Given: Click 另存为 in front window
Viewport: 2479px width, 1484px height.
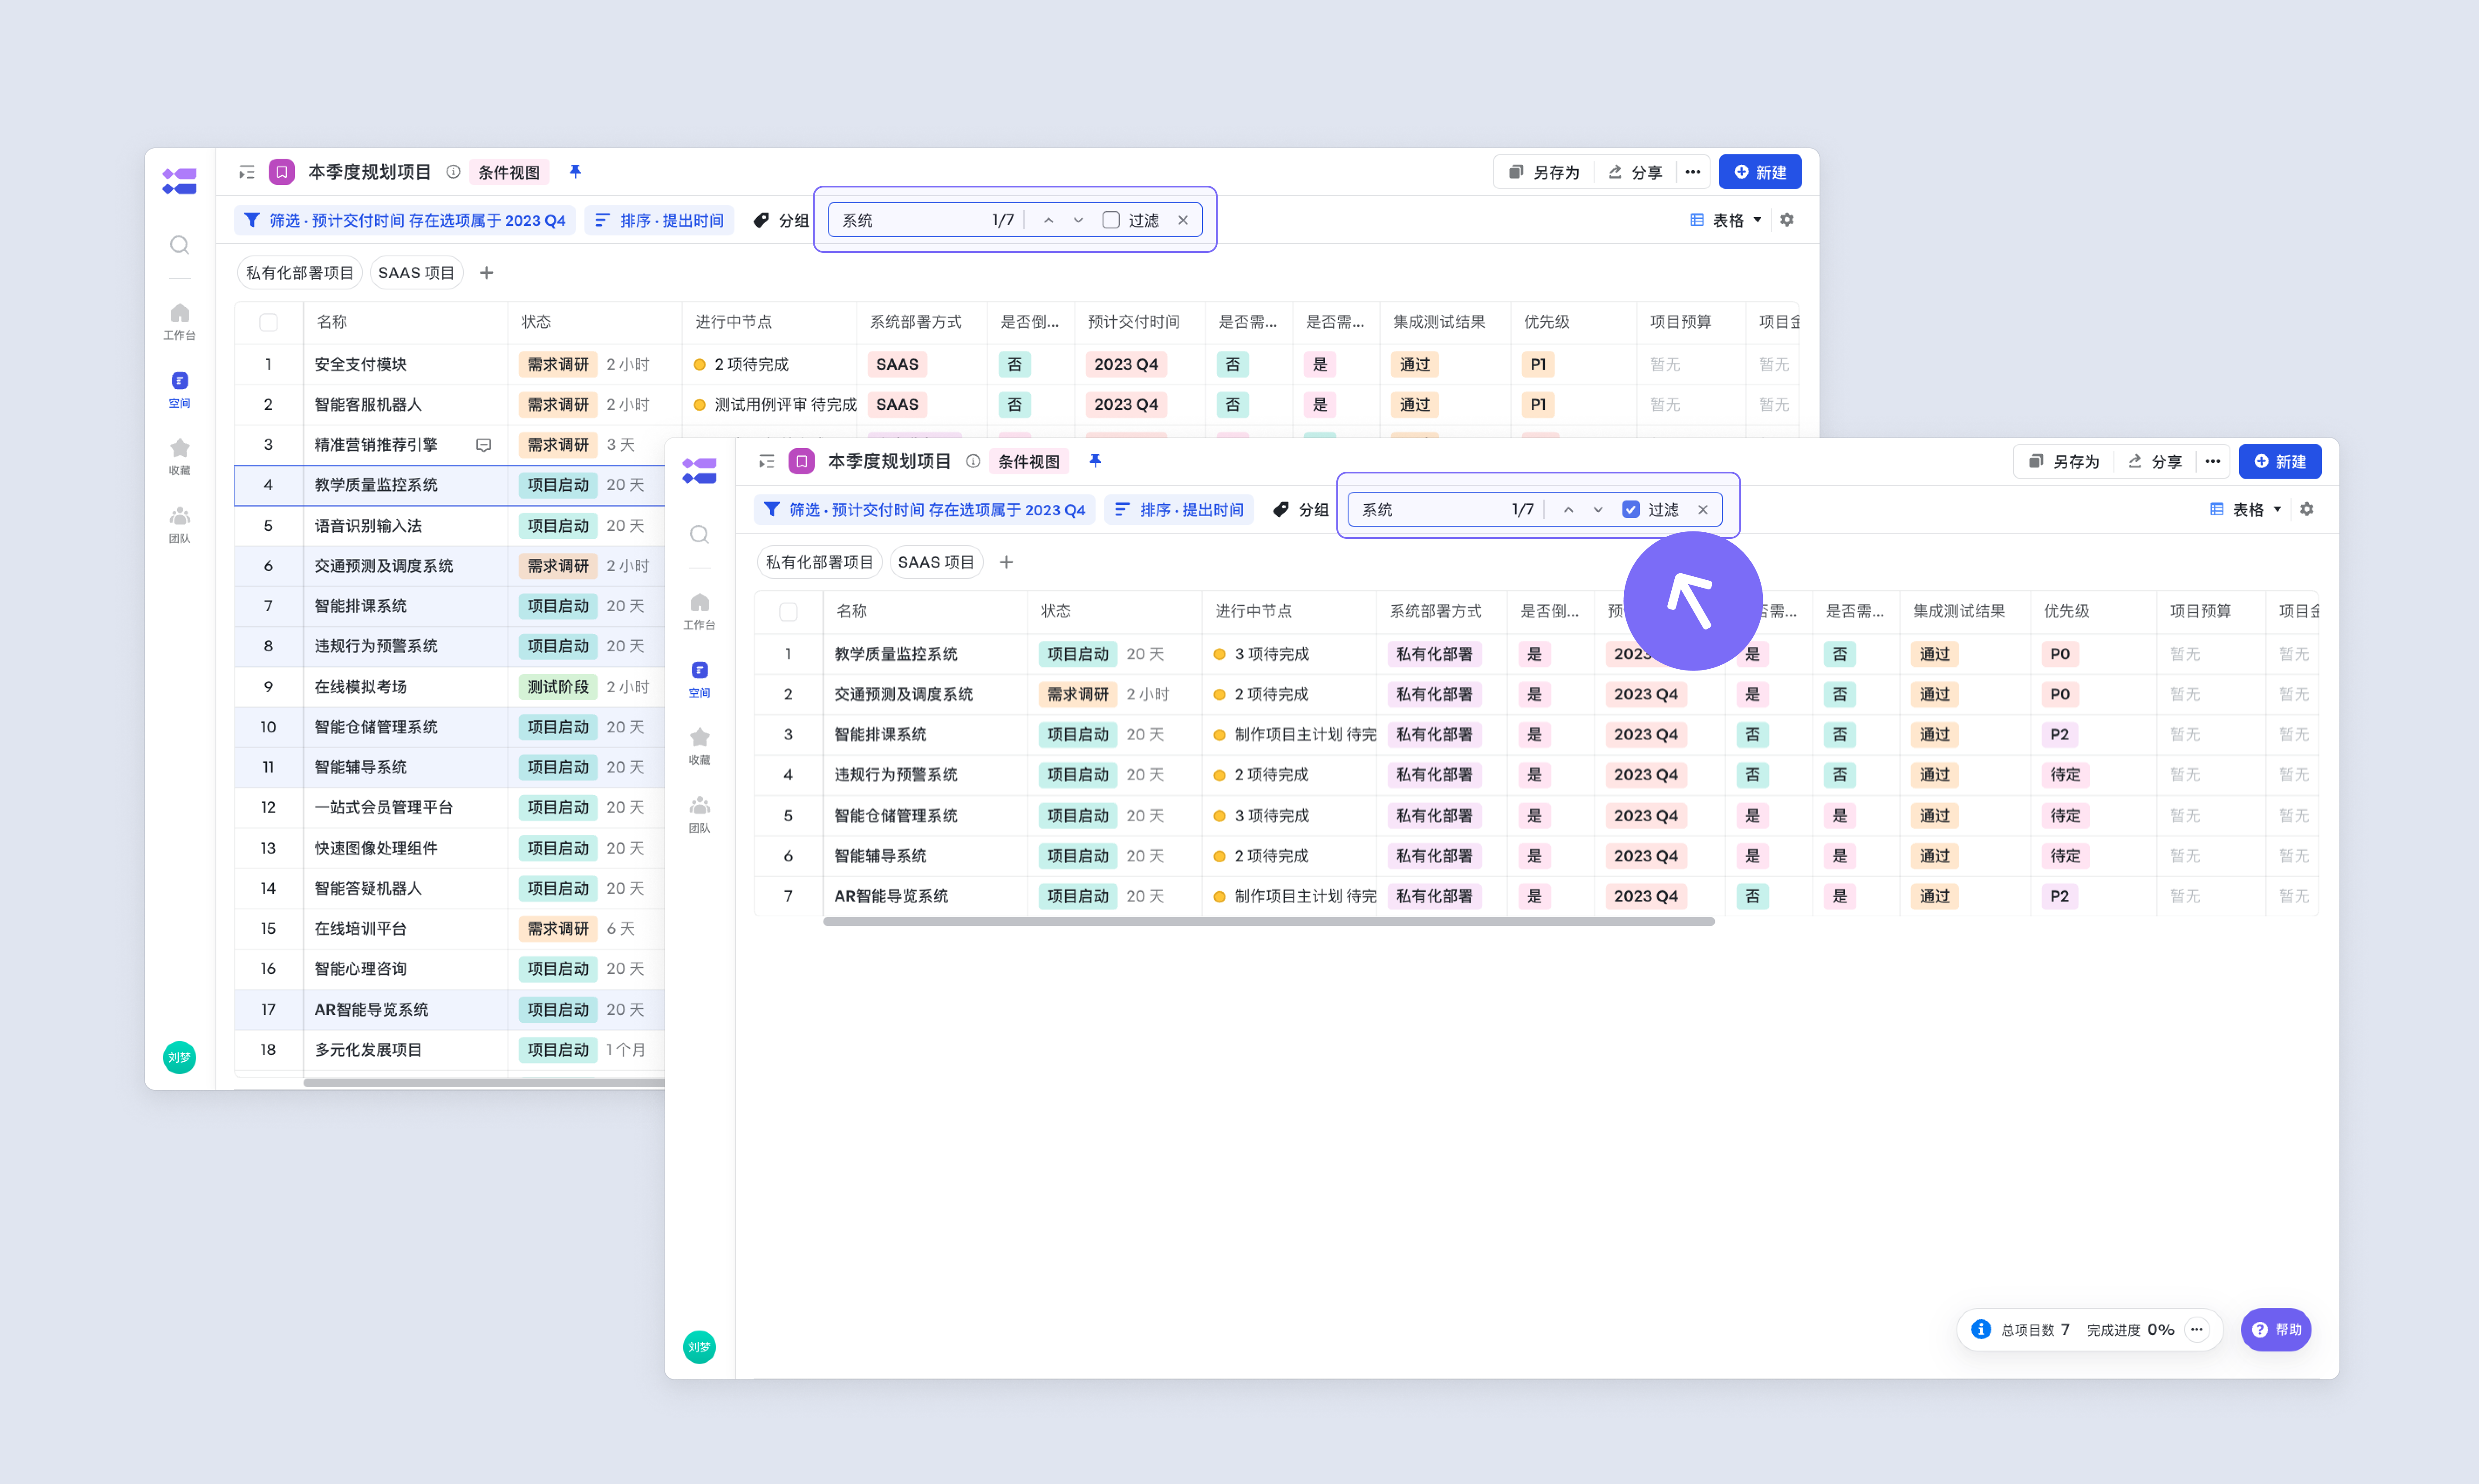Looking at the screenshot, I should (2063, 461).
